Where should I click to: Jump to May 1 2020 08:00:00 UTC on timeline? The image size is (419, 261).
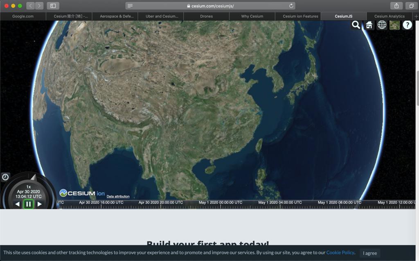click(339, 202)
